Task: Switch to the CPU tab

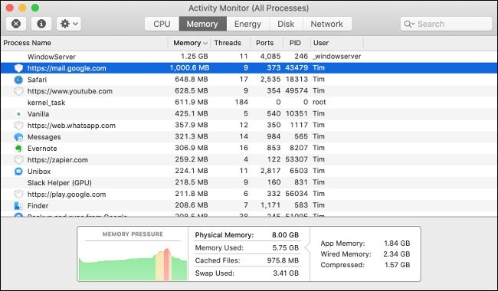Action: (x=162, y=24)
